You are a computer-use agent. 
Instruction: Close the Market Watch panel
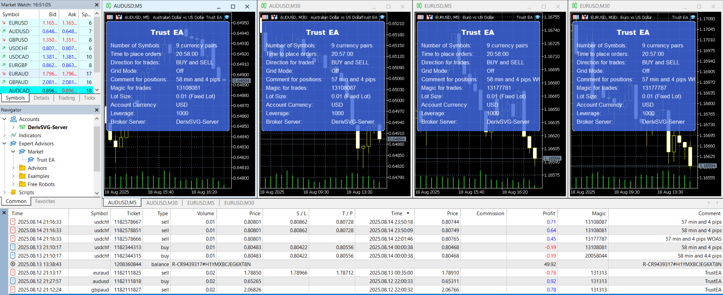[x=97, y=5]
